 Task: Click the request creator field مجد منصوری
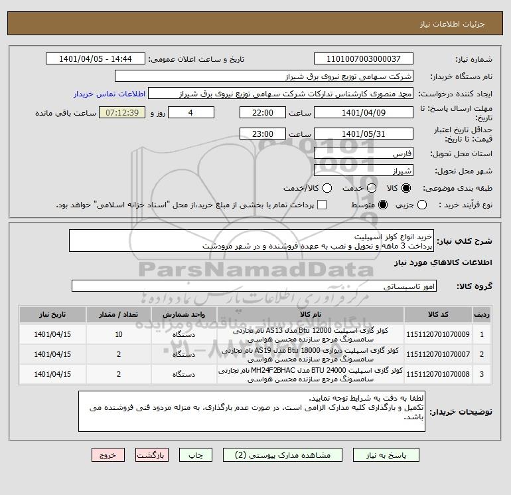pos(281,94)
